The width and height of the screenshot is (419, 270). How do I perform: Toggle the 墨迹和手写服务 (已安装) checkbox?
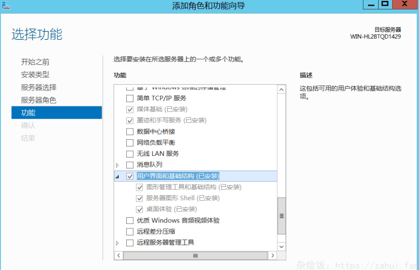click(130, 120)
